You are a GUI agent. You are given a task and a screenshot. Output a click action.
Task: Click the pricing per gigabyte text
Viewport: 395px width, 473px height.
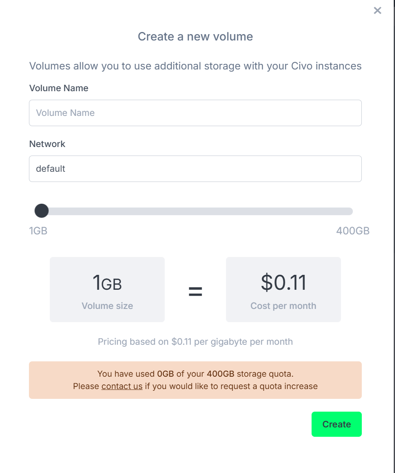pos(195,341)
